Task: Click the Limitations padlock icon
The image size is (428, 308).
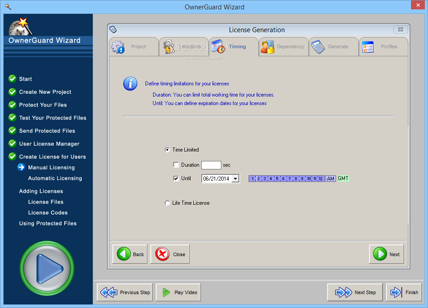Action: (169, 47)
